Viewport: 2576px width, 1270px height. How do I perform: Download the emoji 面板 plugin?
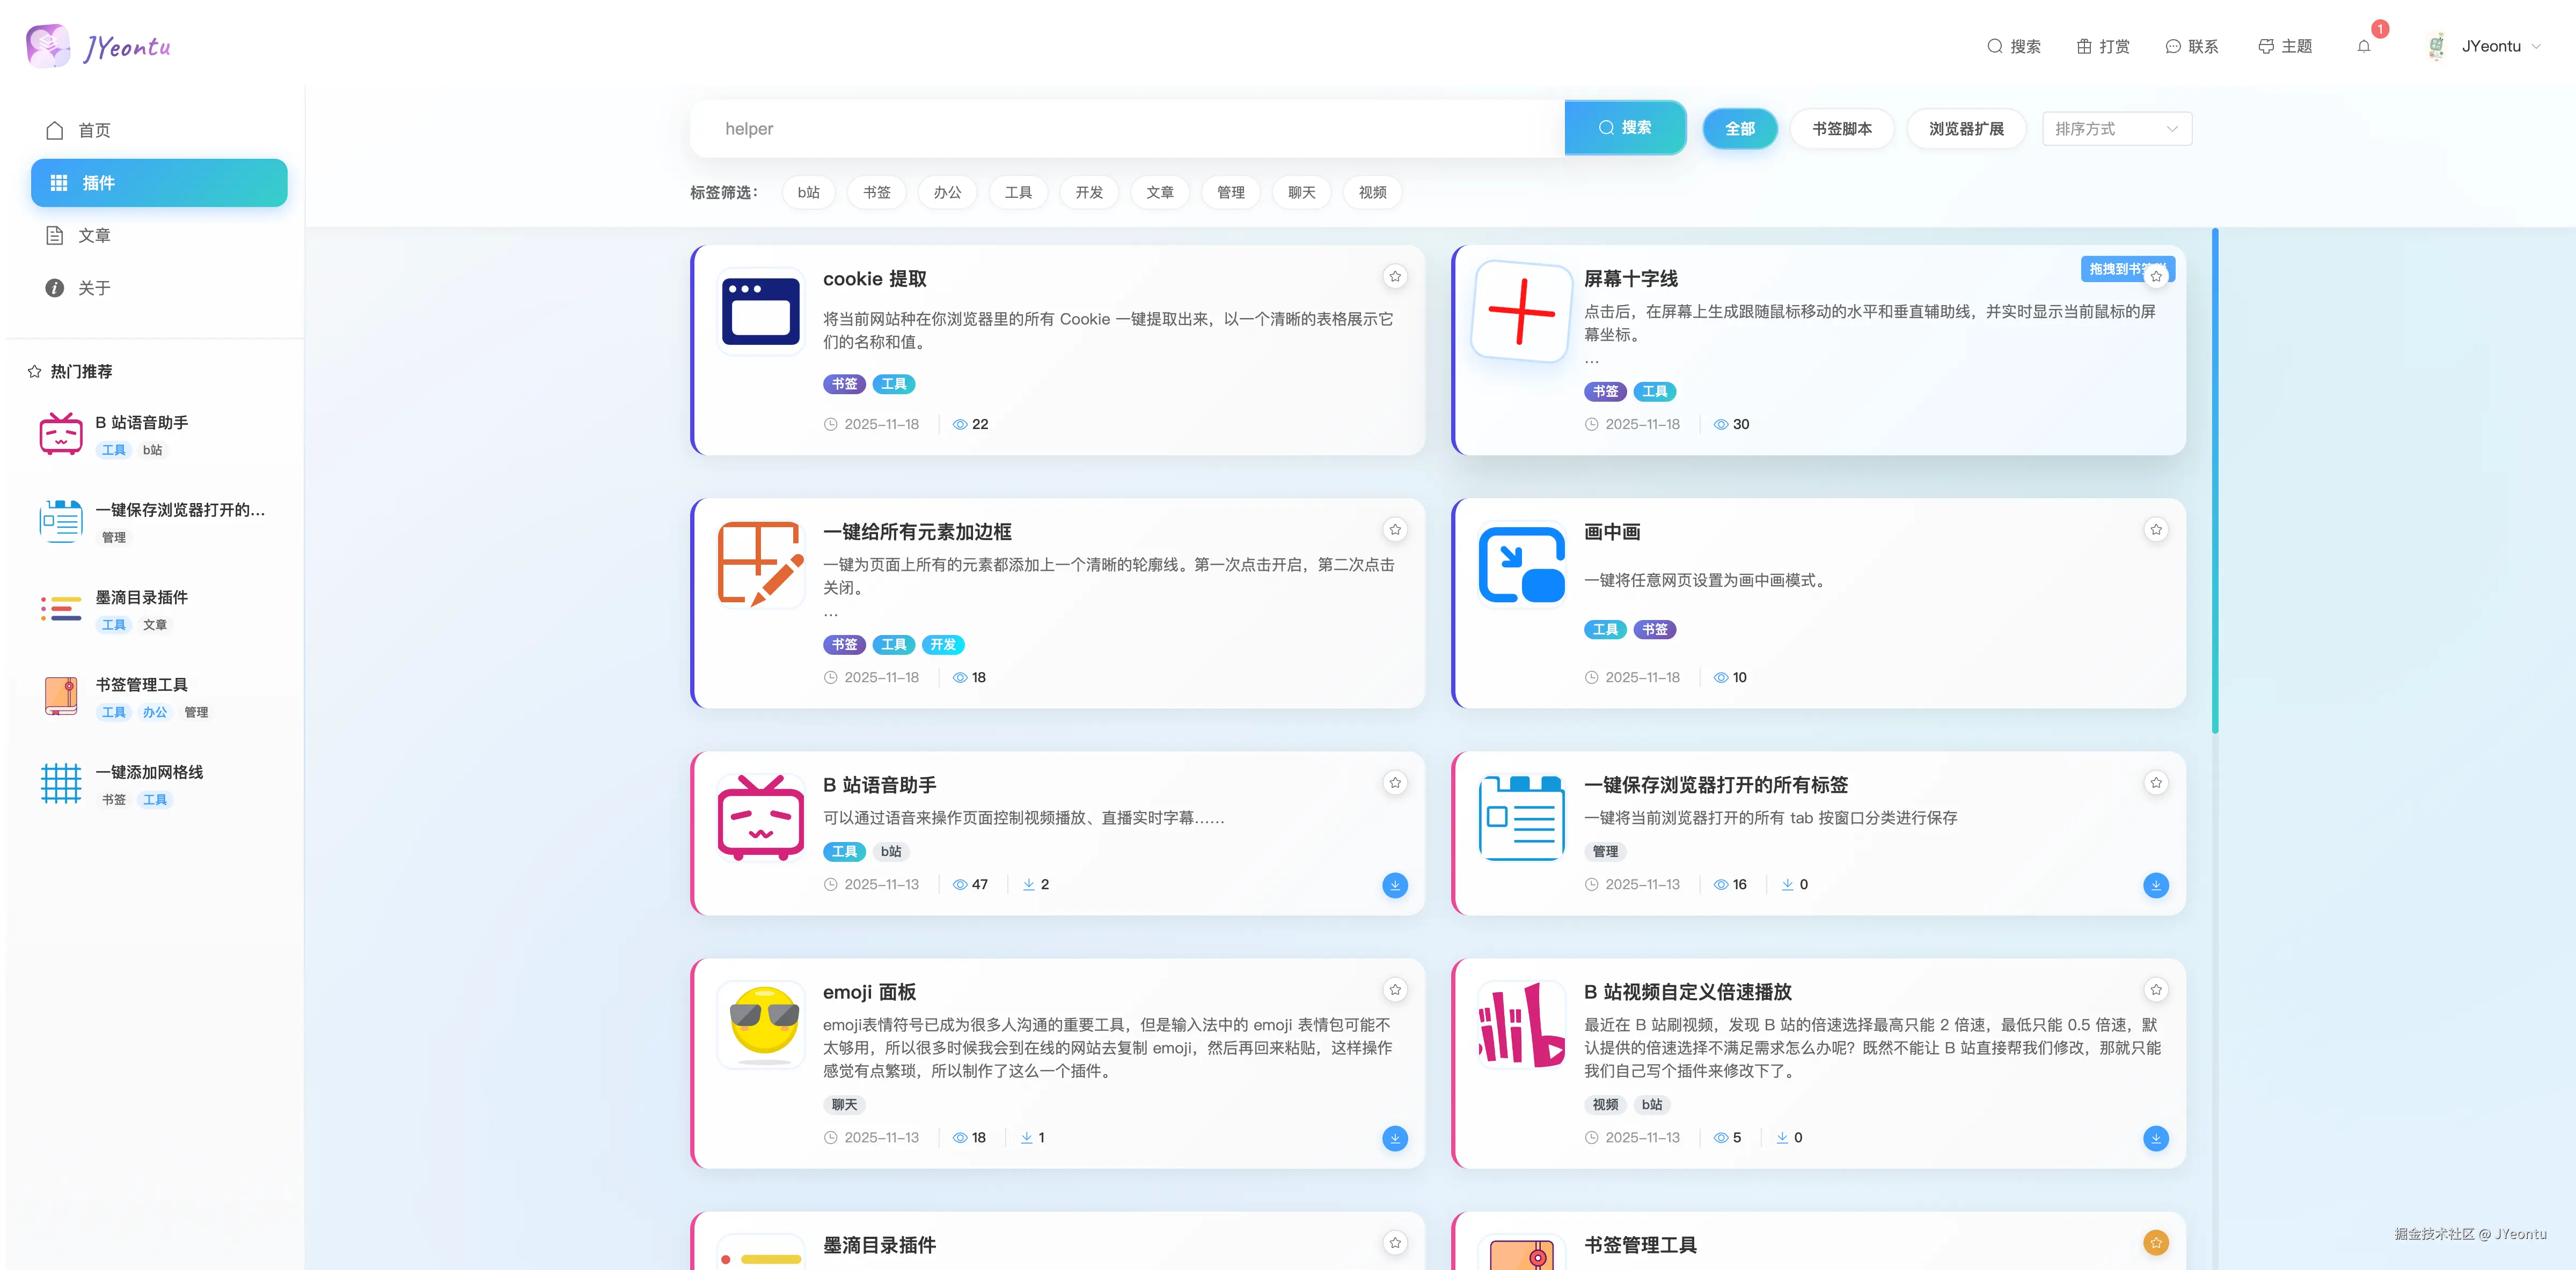(1395, 1138)
